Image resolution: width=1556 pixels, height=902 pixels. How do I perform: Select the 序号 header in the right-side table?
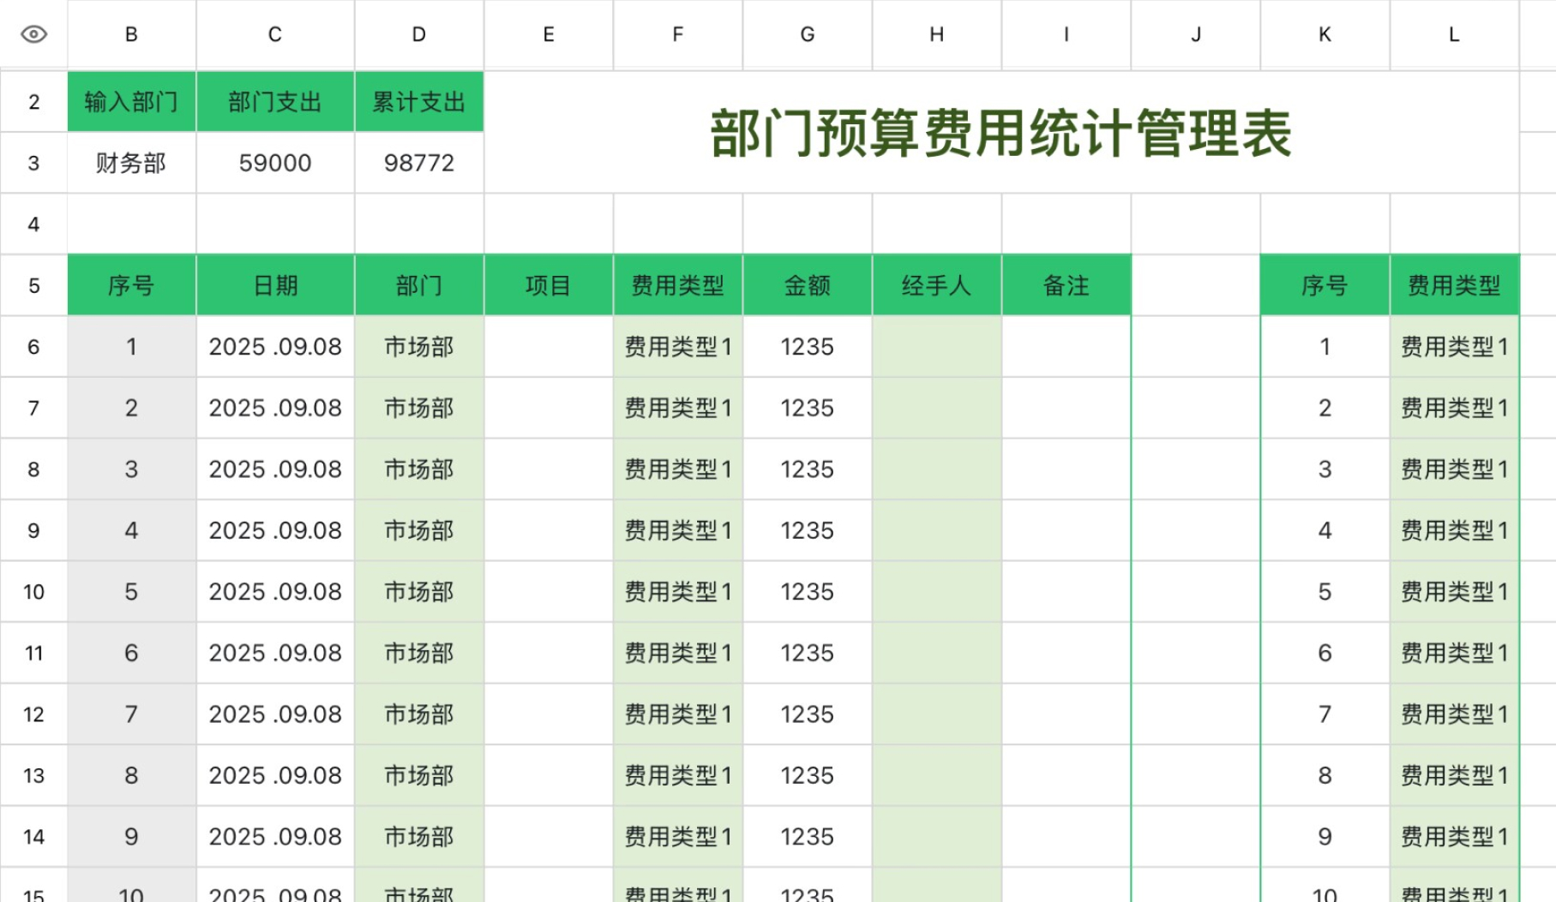pos(1324,284)
